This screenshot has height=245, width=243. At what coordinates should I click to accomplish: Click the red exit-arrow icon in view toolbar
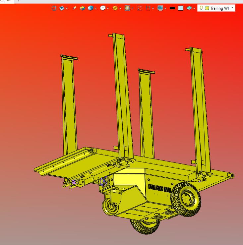click(54, 8)
